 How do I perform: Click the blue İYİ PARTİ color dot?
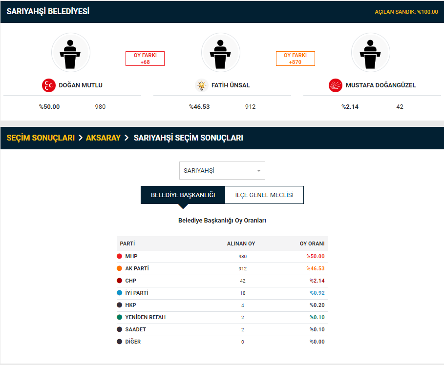coord(120,293)
